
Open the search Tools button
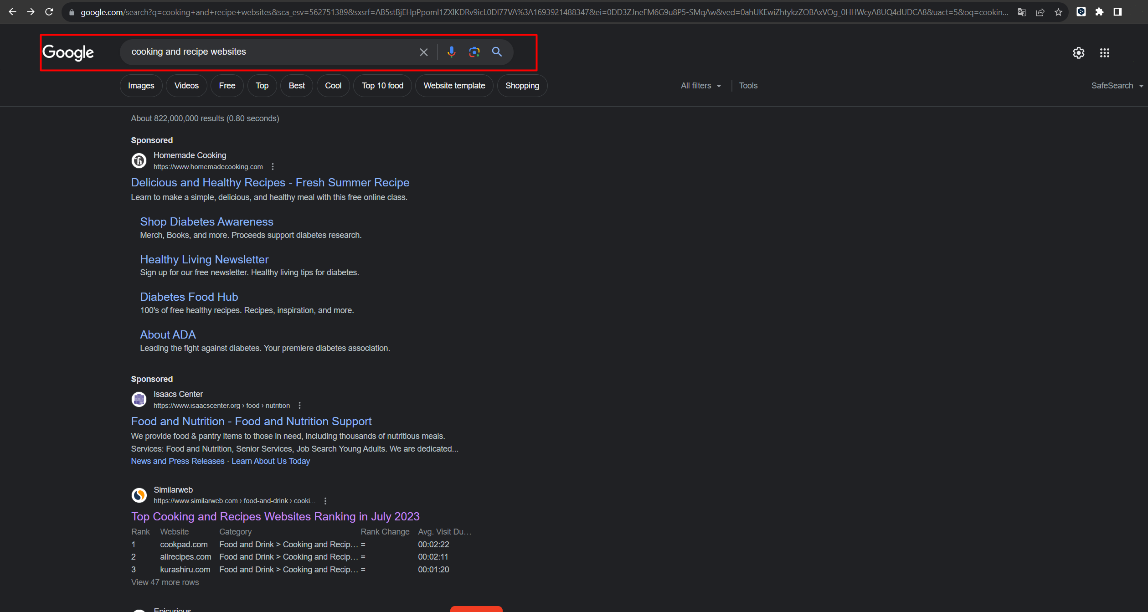point(748,86)
